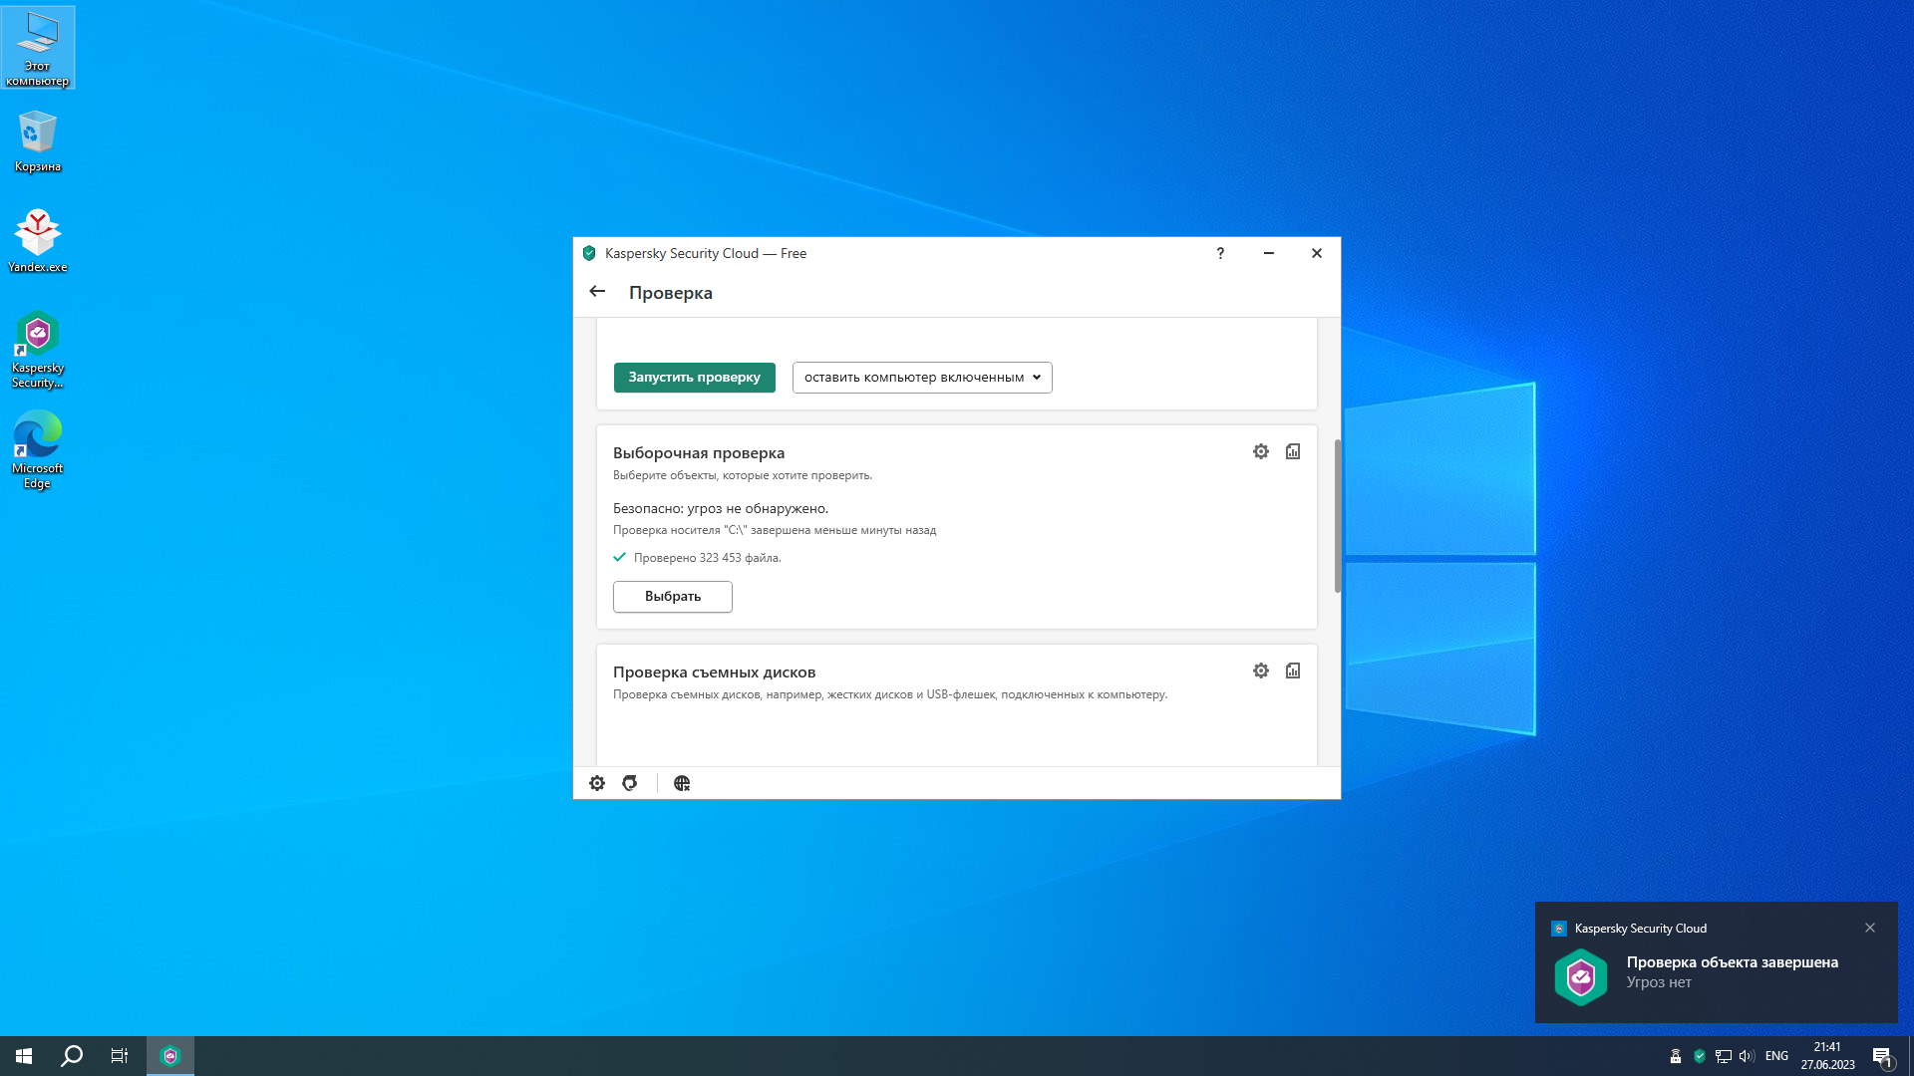The image size is (1914, 1076).
Task: Open report icon for removable drives scan
Action: (1292, 671)
